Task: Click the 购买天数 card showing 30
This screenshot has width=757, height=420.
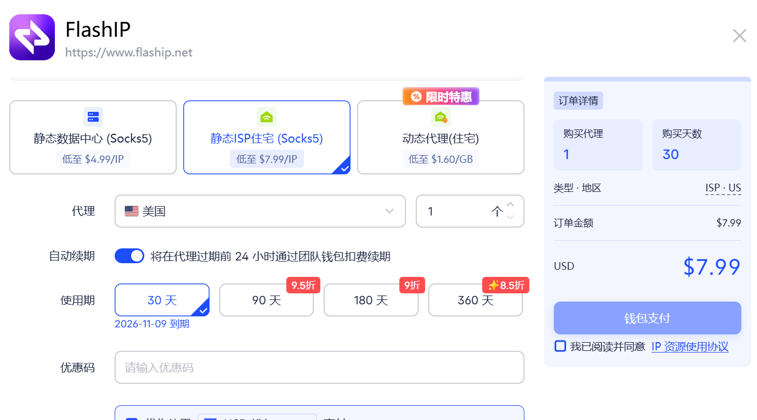Action: (x=697, y=145)
